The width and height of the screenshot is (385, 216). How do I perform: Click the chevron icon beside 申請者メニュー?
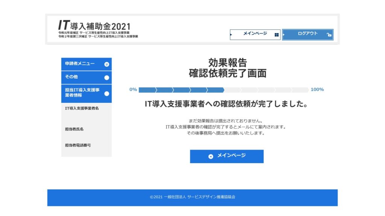click(106, 64)
